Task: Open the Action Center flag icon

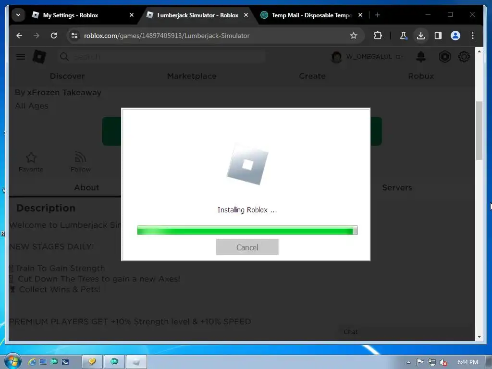Action: 420,362
